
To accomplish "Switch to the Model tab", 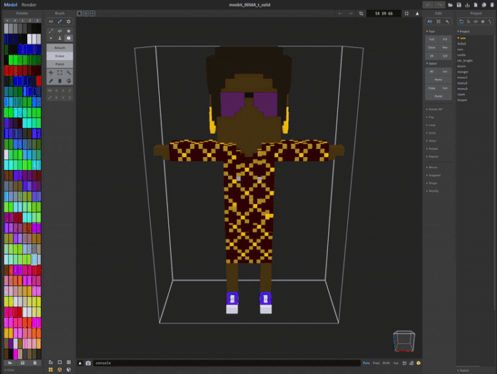I will point(11,5).
